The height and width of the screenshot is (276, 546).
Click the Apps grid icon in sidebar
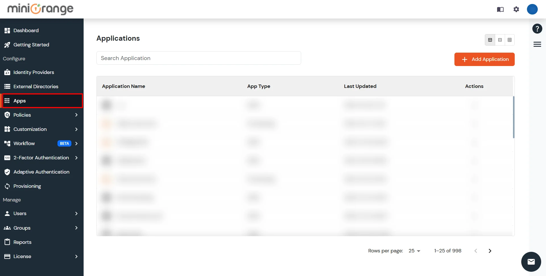coord(7,100)
